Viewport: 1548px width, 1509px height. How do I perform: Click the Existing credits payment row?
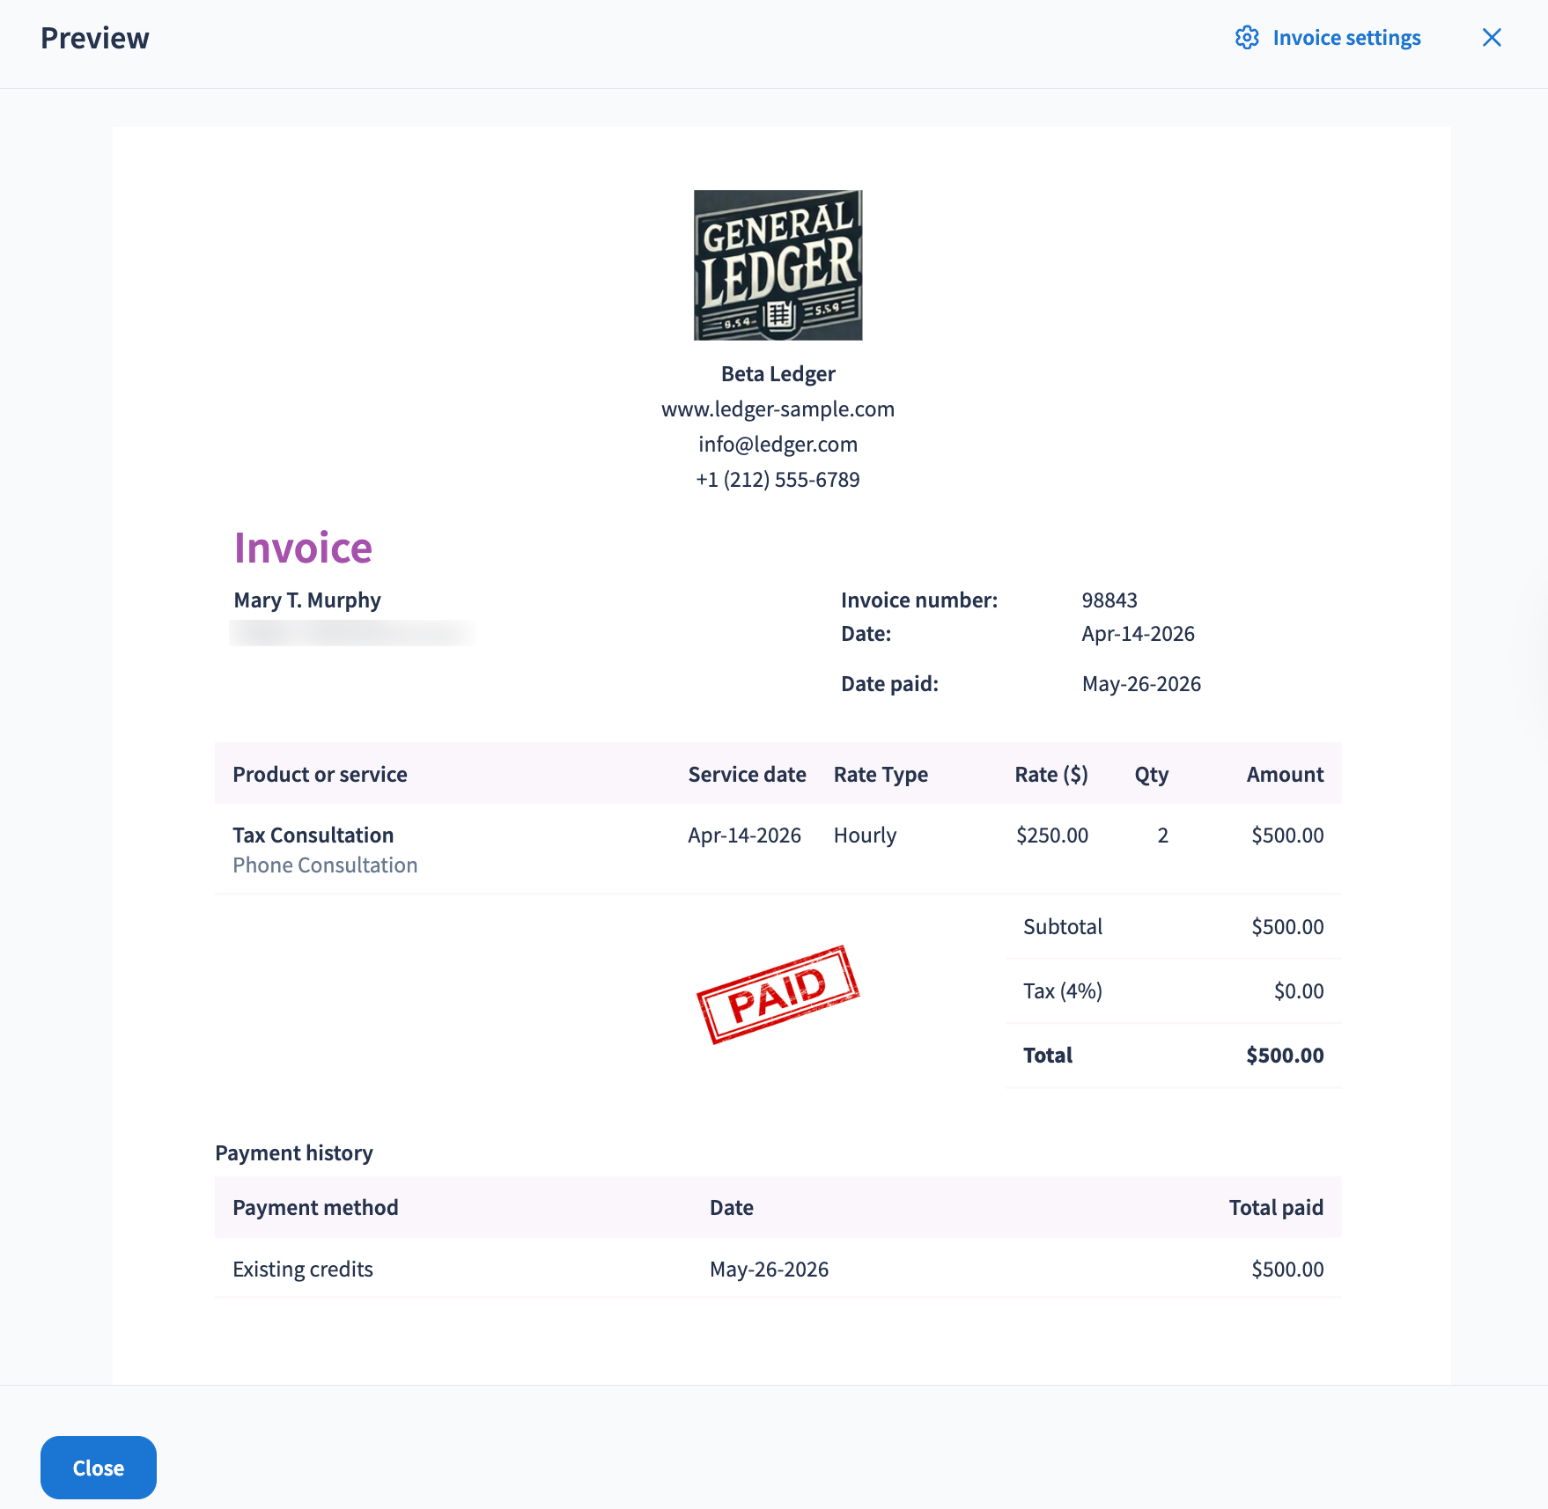coord(778,1269)
